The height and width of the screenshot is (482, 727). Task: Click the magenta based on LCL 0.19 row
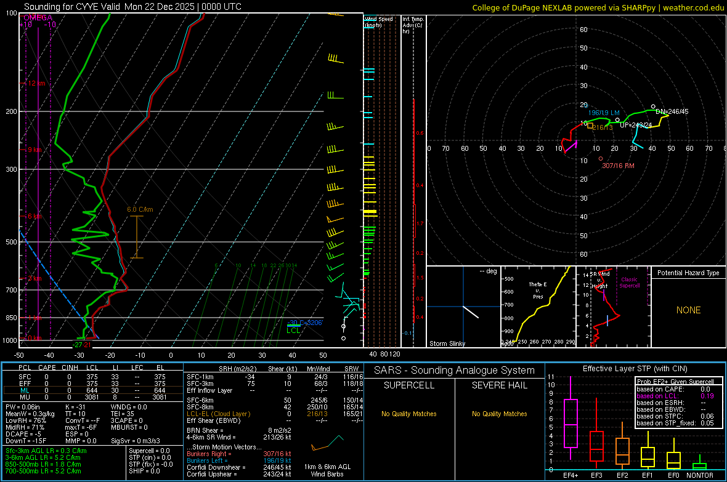point(675,396)
